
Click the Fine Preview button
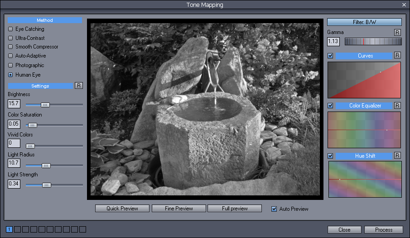pyautogui.click(x=178, y=209)
